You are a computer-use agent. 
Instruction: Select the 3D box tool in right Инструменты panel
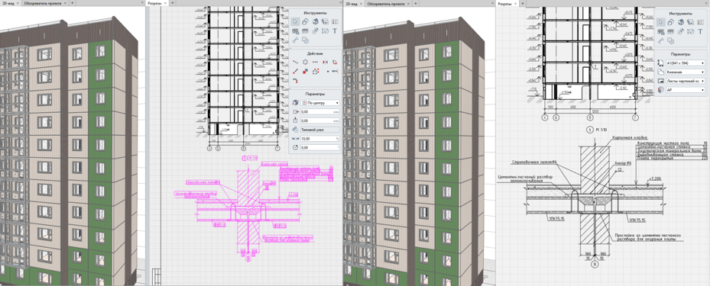tap(680, 22)
